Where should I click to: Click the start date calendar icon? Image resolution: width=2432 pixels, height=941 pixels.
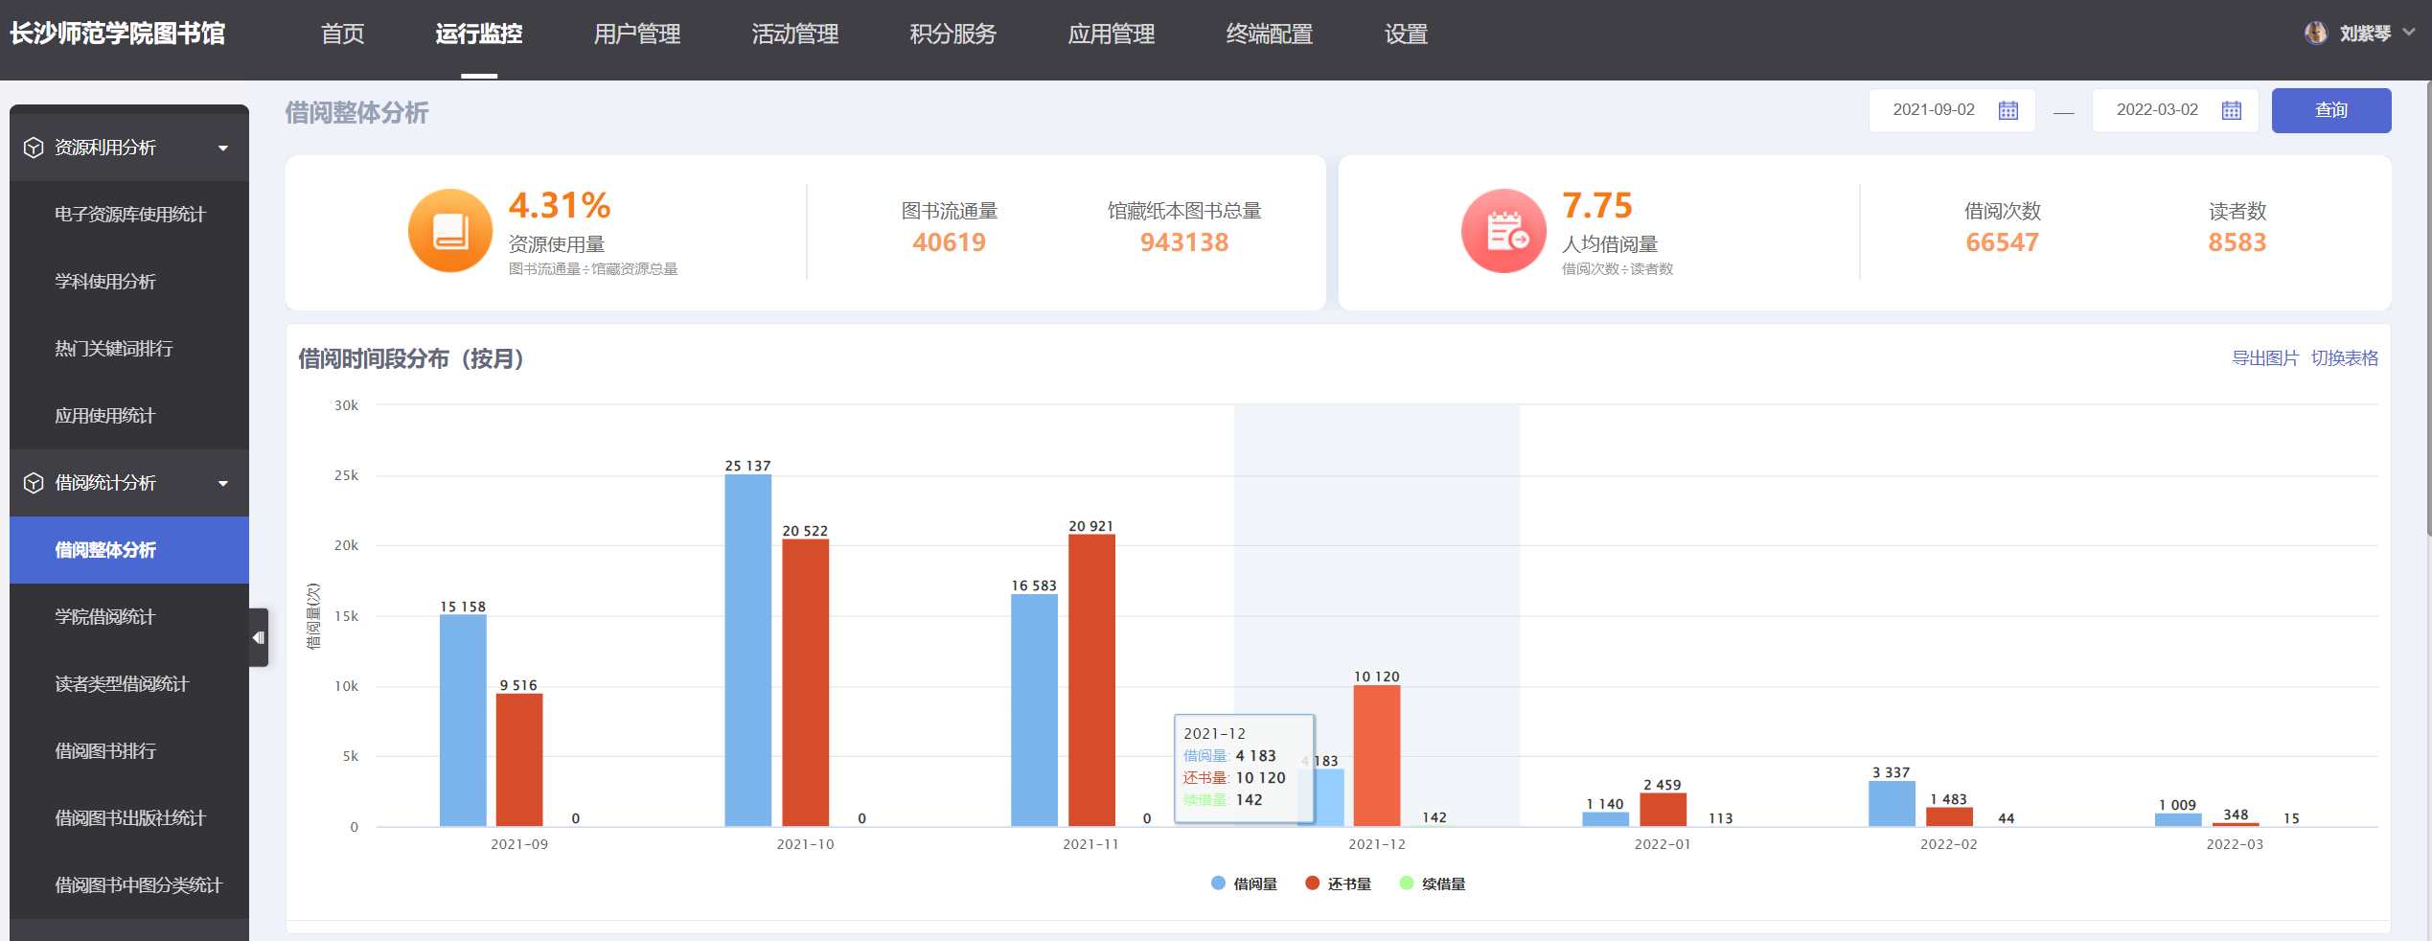tap(2008, 110)
